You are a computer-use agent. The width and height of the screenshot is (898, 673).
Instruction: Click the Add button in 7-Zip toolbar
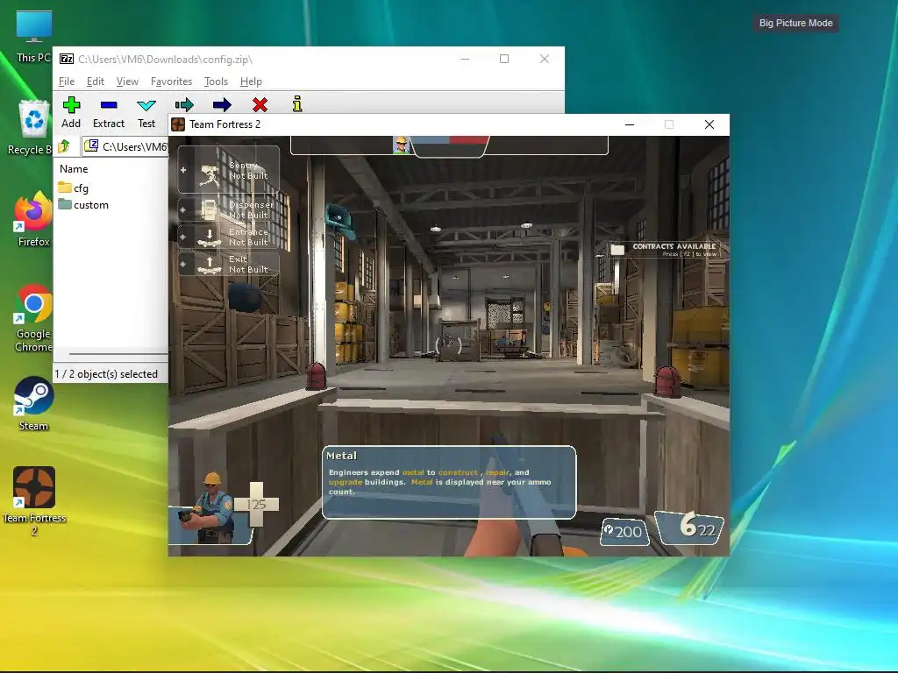coord(71,112)
